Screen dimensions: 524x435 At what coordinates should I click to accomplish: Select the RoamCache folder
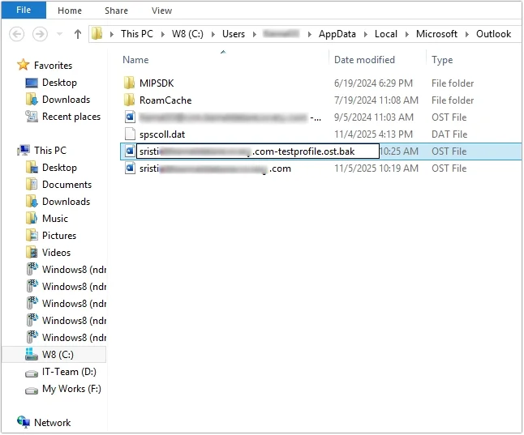[165, 100]
